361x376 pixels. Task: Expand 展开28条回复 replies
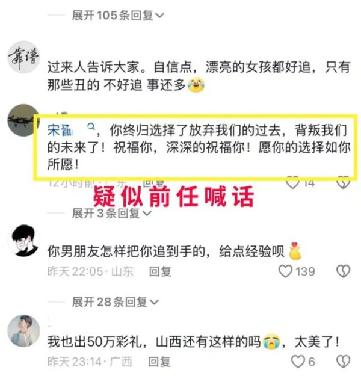tap(116, 302)
